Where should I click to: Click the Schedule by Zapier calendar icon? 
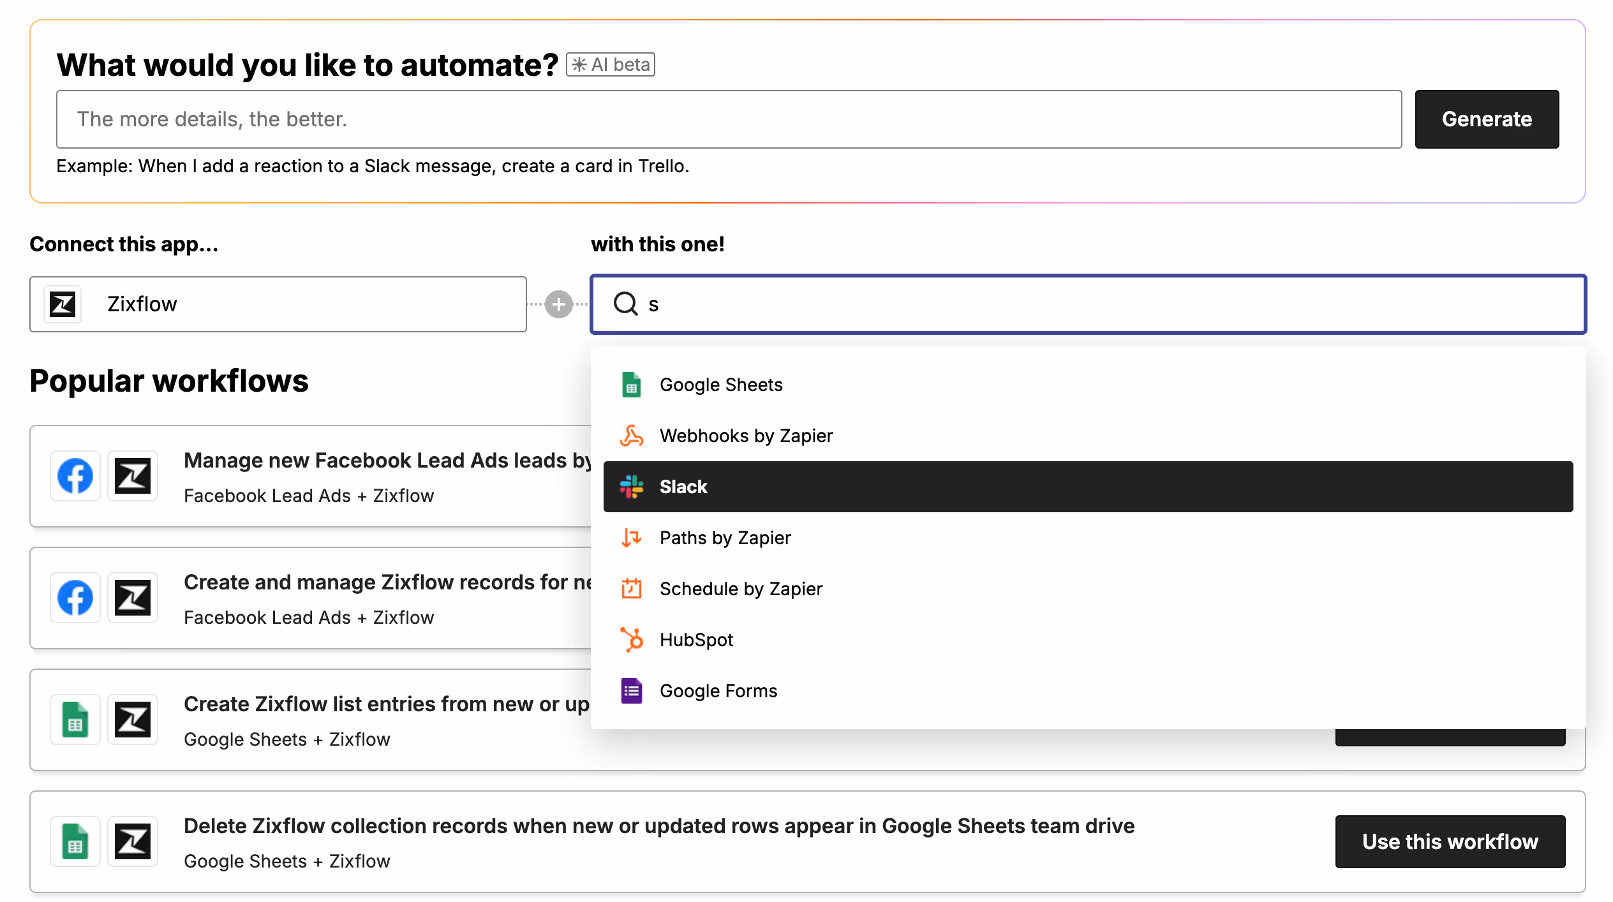click(x=631, y=588)
